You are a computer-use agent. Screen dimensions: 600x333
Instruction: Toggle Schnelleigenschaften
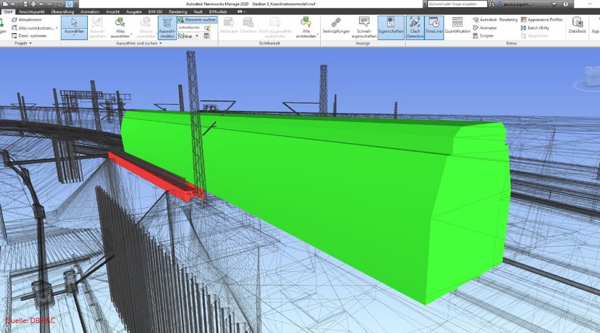coord(364,28)
